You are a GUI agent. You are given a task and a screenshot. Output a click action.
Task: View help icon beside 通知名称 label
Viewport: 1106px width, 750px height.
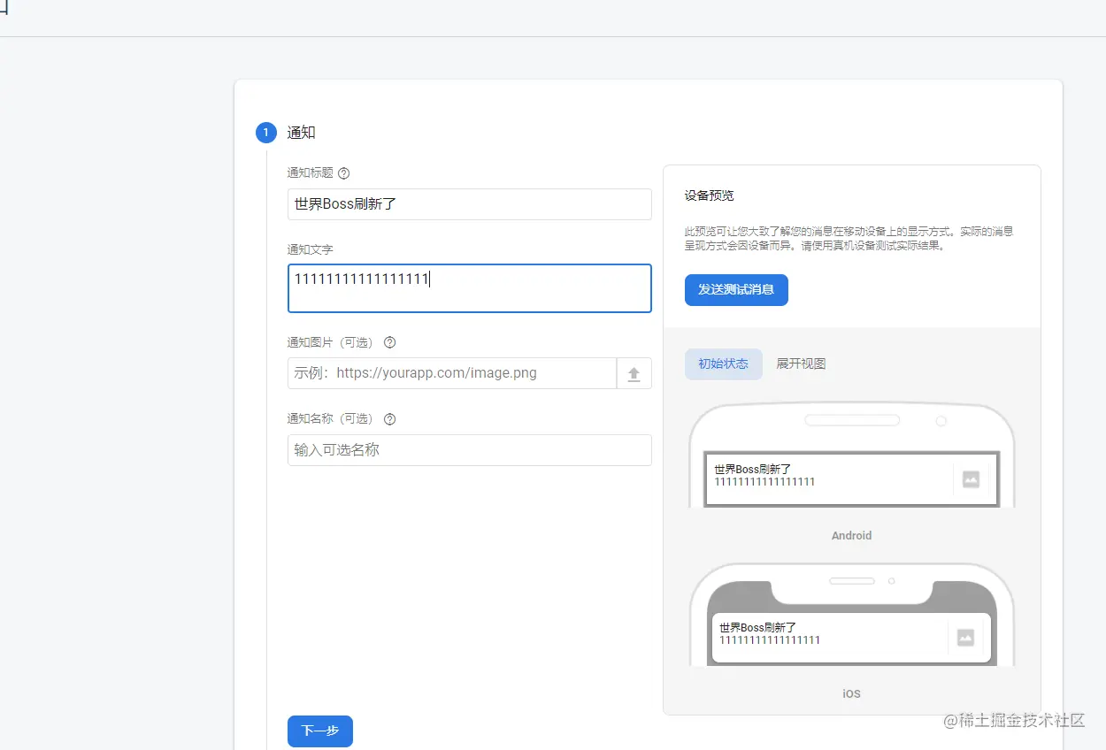point(389,418)
